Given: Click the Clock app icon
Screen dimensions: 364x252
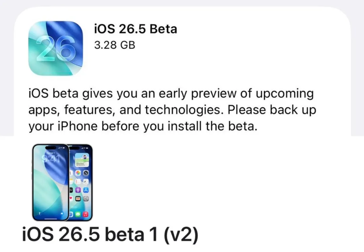Looking at the screenshot, I should click(x=86, y=182).
